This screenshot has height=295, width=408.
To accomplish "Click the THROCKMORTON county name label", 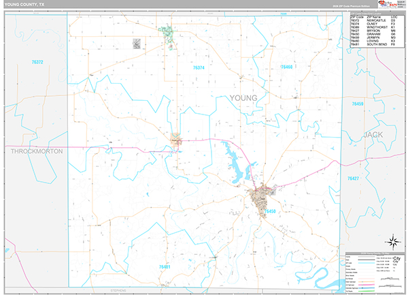I will 37,151.
